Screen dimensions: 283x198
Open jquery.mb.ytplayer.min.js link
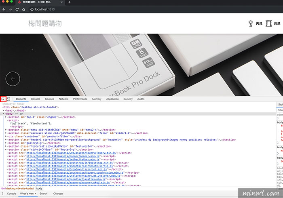point(73,176)
